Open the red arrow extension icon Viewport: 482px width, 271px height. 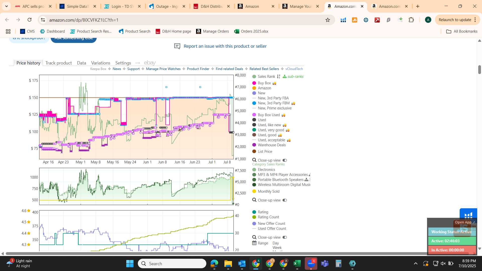coord(377,20)
